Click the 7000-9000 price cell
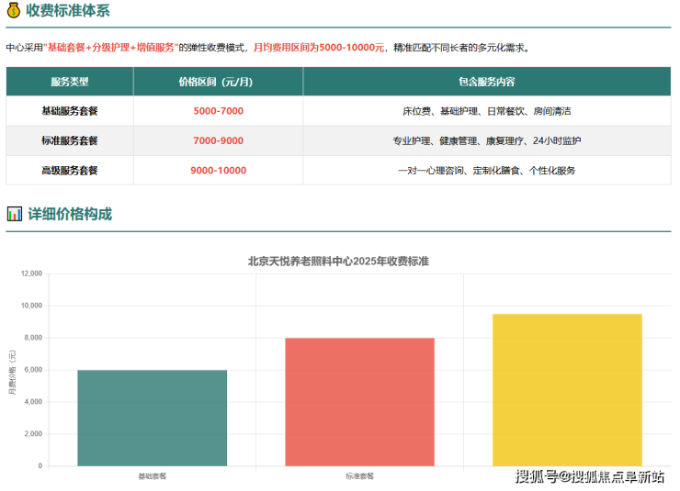This screenshot has width=680, height=491. (x=218, y=141)
